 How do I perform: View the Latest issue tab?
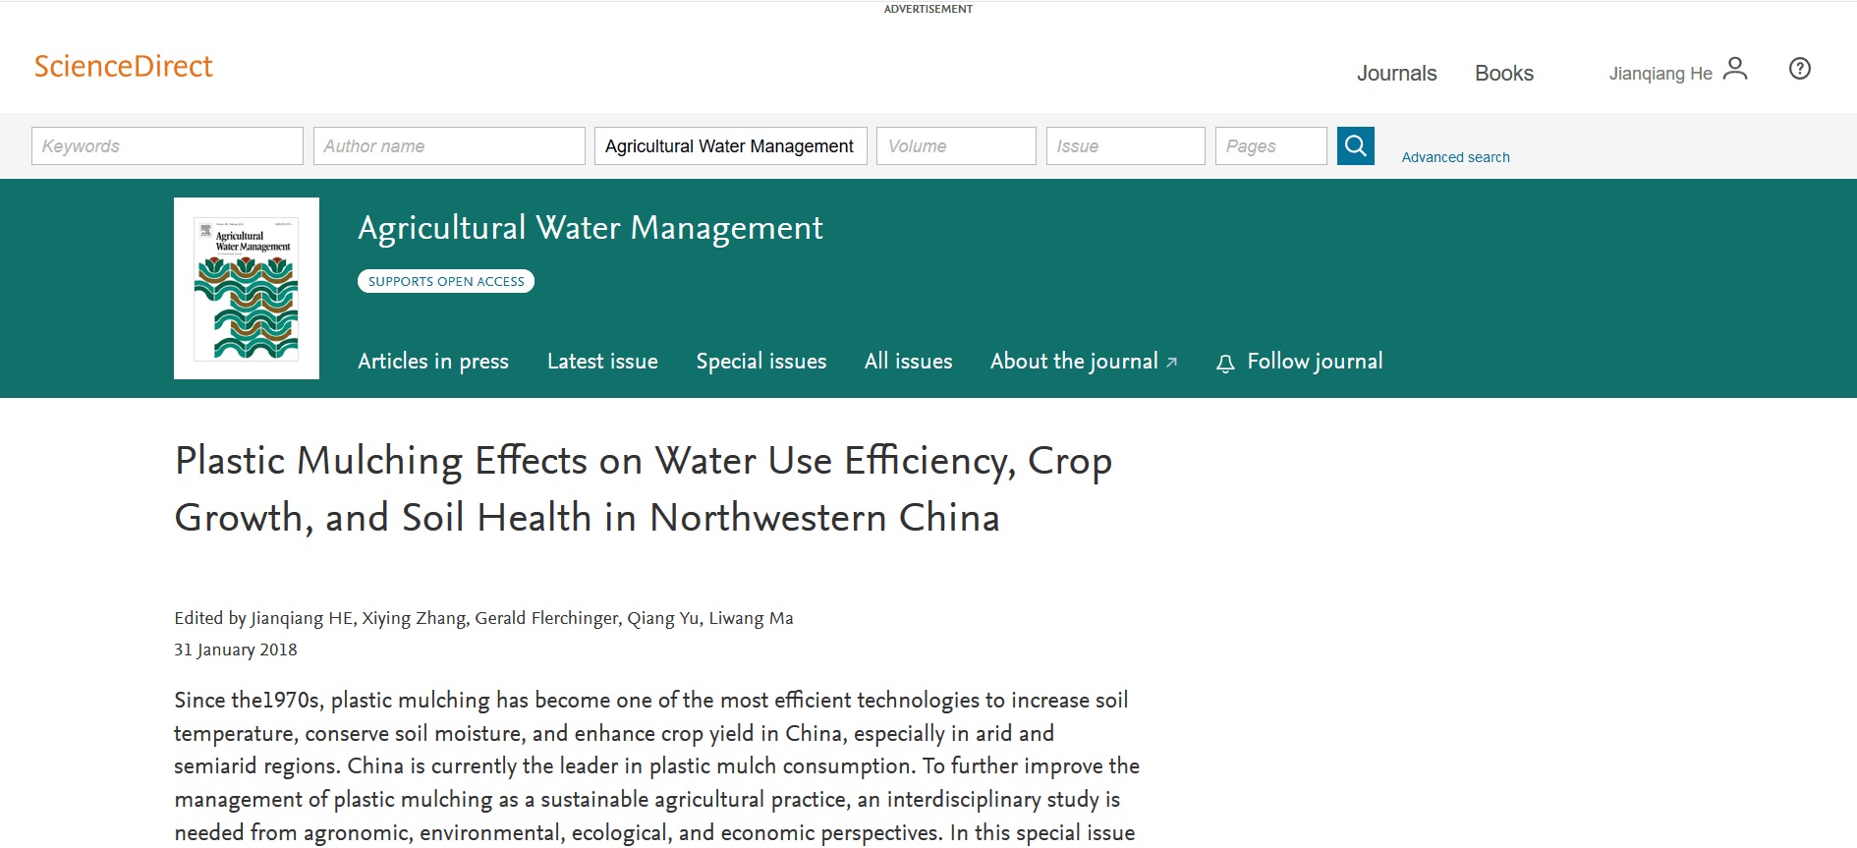pyautogui.click(x=602, y=362)
